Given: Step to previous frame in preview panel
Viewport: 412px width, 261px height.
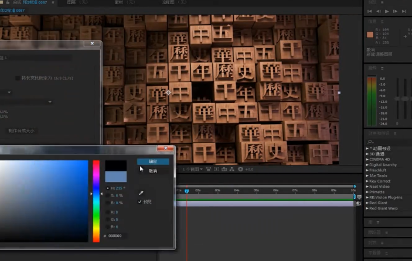Looking at the screenshot, I should 378,11.
